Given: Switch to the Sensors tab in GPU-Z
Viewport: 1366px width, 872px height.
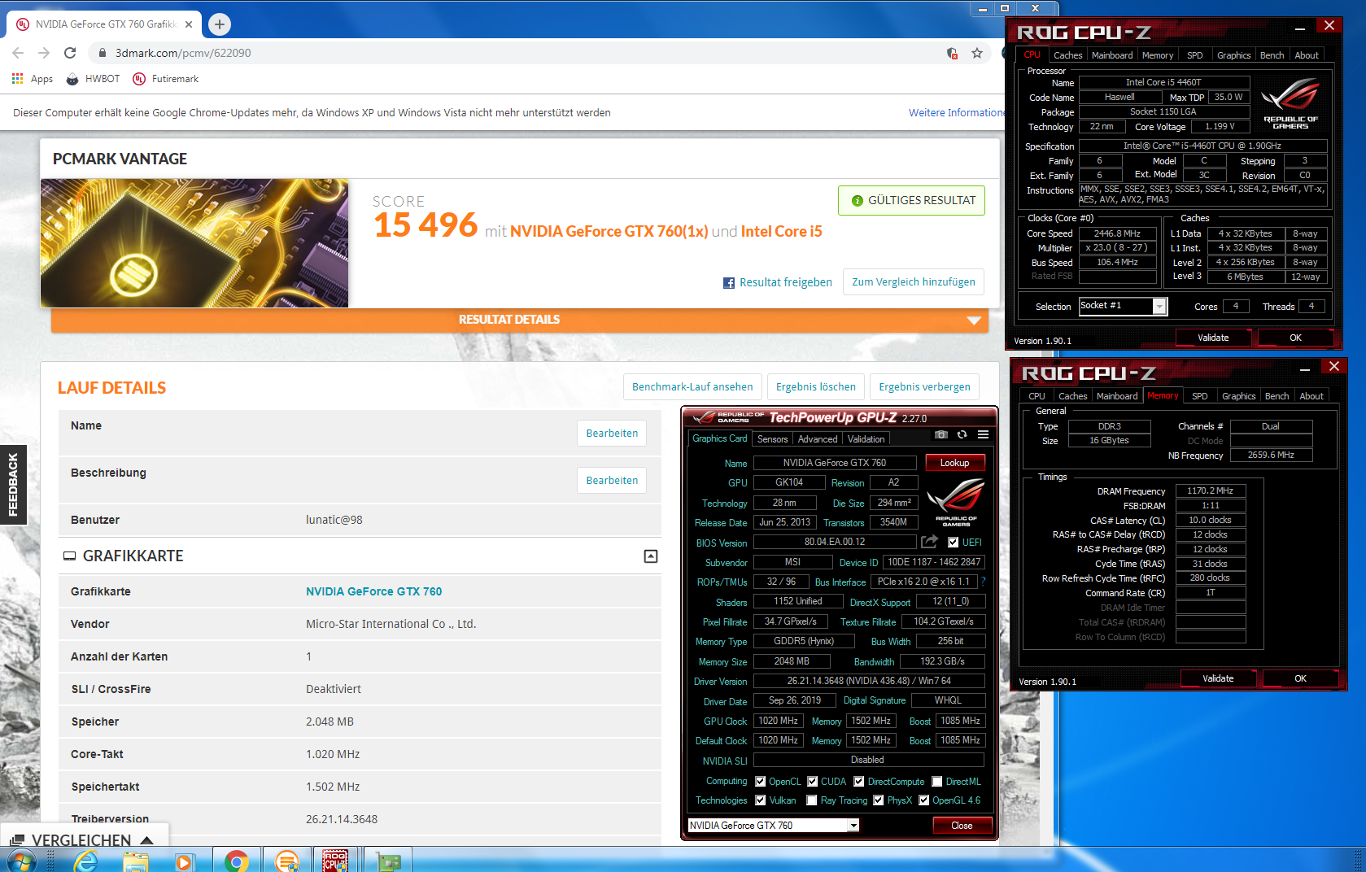Looking at the screenshot, I should (772, 439).
